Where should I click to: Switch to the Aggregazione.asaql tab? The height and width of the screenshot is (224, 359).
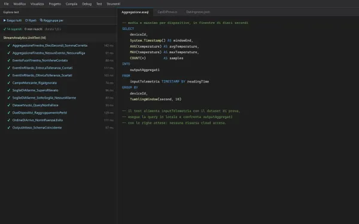pos(135,12)
